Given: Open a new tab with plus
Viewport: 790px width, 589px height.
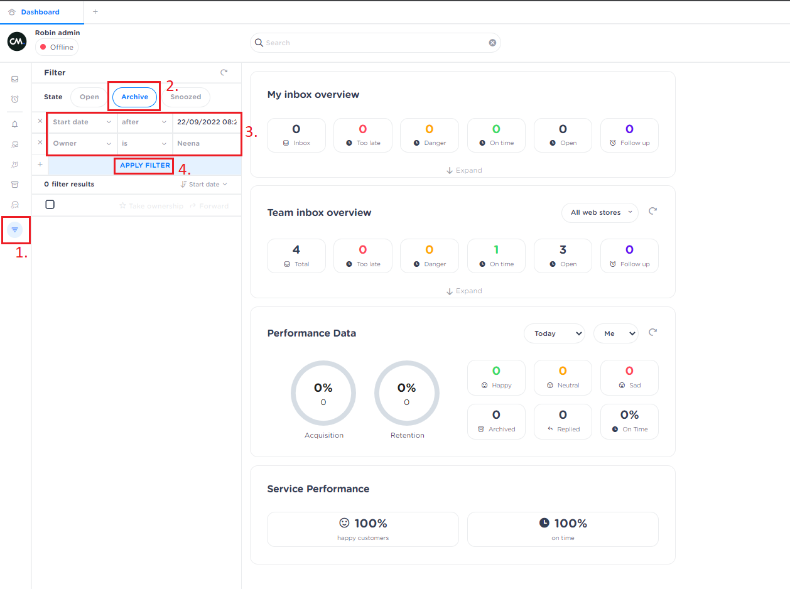Looking at the screenshot, I should coord(95,12).
